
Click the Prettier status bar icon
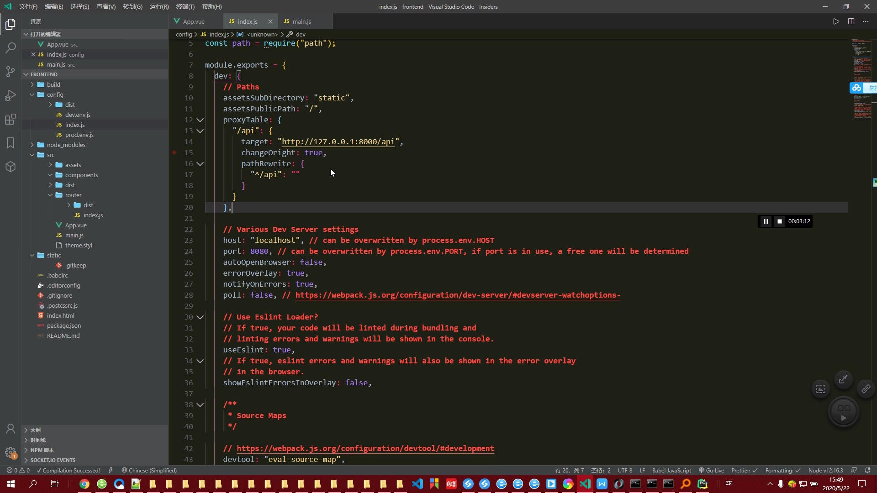[x=743, y=470]
